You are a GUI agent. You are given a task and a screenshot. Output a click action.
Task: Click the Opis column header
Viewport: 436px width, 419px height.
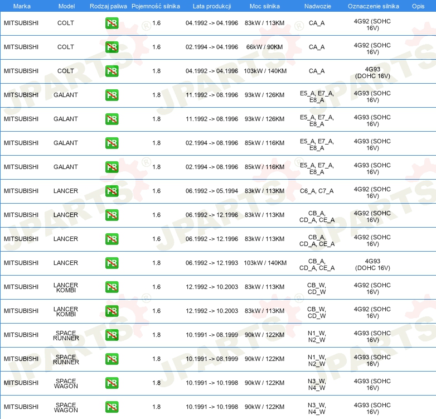(418, 6)
